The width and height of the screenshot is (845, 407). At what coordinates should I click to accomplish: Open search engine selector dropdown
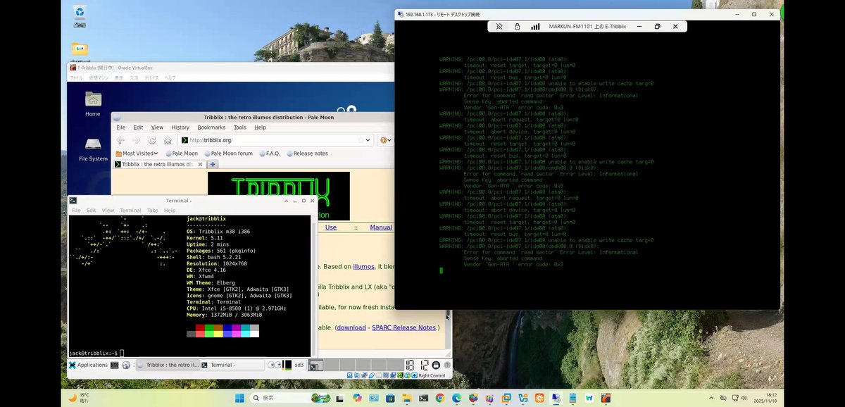coord(387,140)
